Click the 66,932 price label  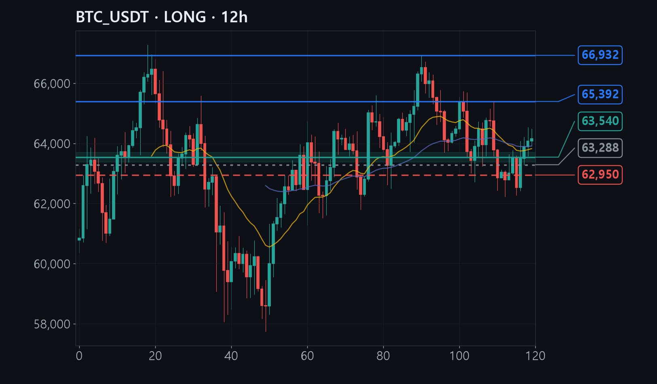(600, 55)
